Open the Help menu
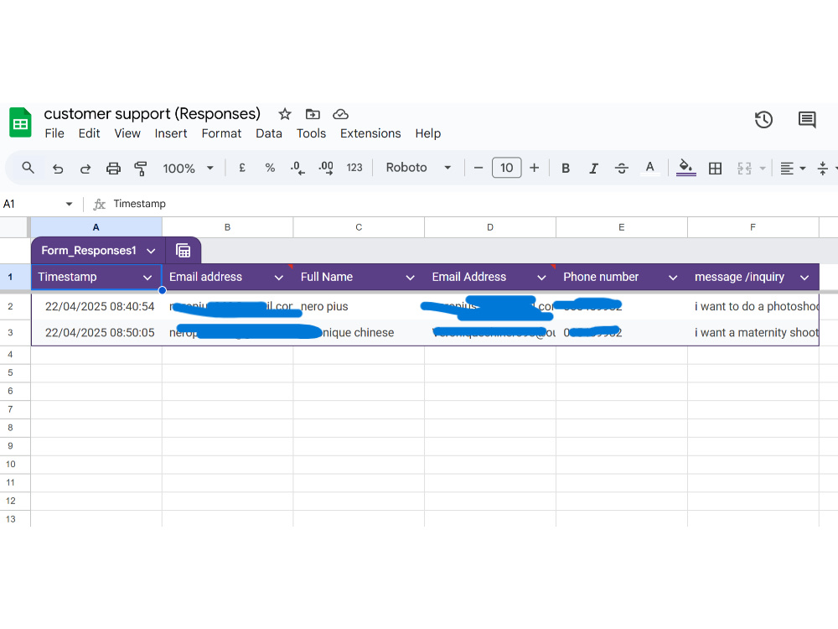This screenshot has width=838, height=629. point(428,133)
